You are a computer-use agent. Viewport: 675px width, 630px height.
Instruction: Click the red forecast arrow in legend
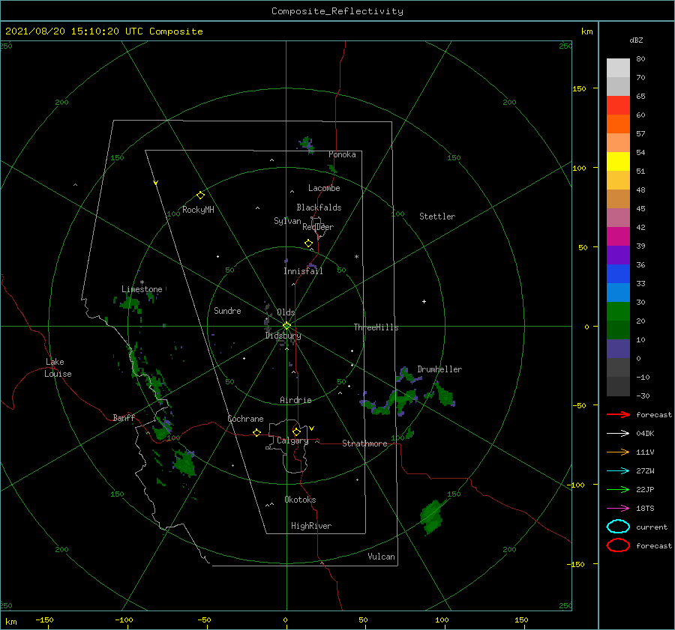[618, 414]
